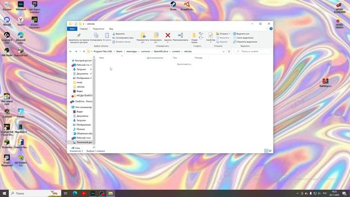
Task: Collapse the ribbon with the chevron
Action: [267, 29]
